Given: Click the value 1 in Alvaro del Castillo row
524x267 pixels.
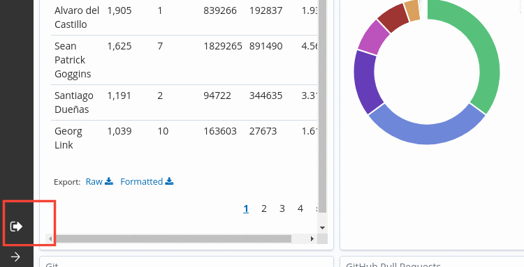Looking at the screenshot, I should 160,10.
